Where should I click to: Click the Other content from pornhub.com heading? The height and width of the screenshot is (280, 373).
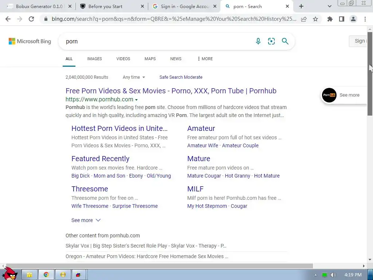[x=103, y=236]
